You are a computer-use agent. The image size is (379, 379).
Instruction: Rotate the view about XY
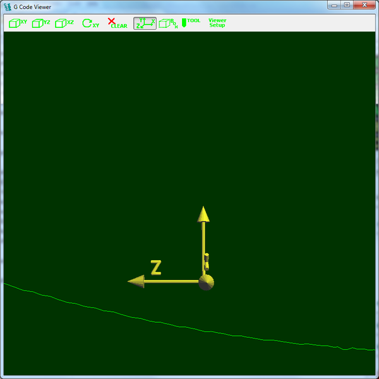pyautogui.click(x=90, y=23)
